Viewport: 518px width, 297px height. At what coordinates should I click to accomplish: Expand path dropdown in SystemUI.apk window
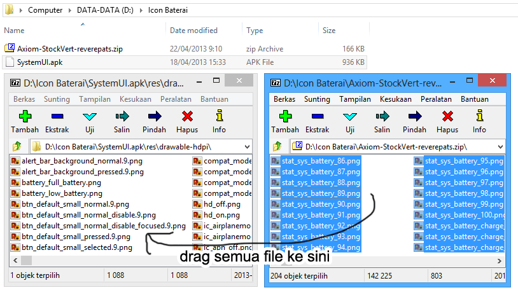coord(247,147)
